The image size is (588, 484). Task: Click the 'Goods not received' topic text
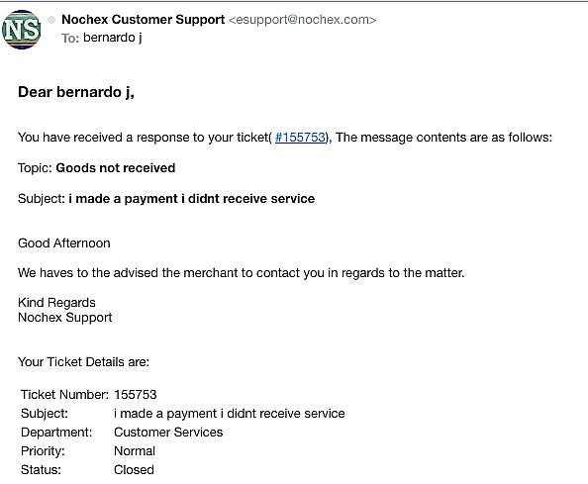coord(116,167)
